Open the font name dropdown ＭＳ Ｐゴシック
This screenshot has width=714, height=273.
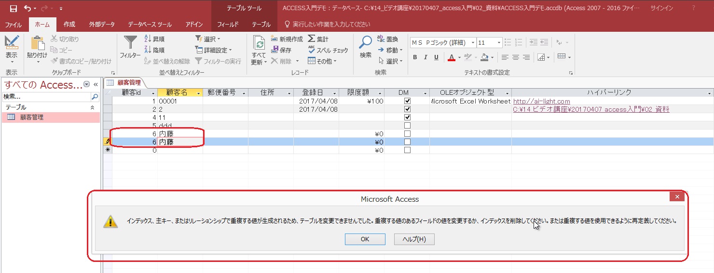pyautogui.click(x=473, y=43)
